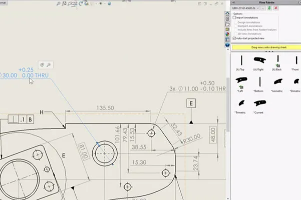Open the File Explorer folder icon in task pane
The height and width of the screenshot is (200, 301).
[227, 24]
